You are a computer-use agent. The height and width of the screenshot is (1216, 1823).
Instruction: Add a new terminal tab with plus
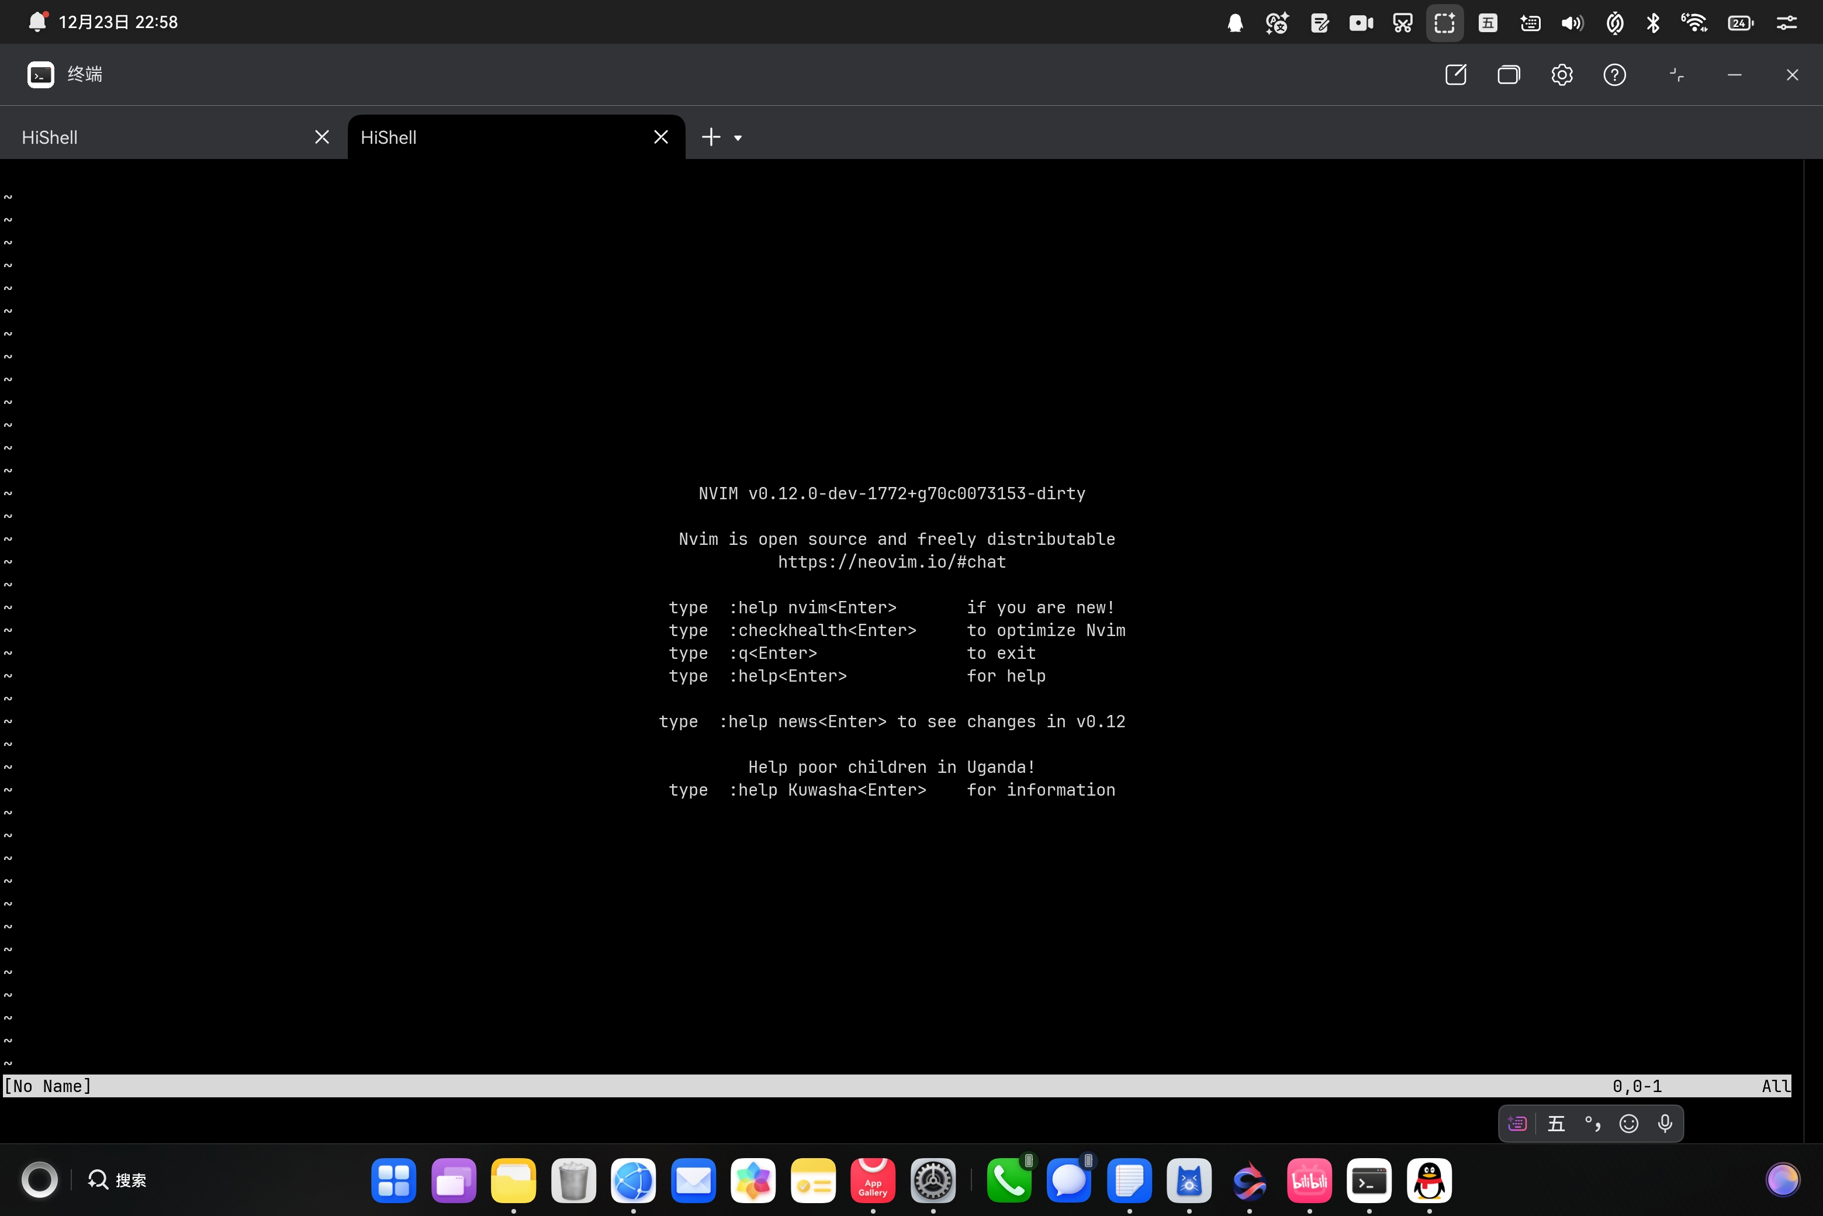click(x=710, y=137)
